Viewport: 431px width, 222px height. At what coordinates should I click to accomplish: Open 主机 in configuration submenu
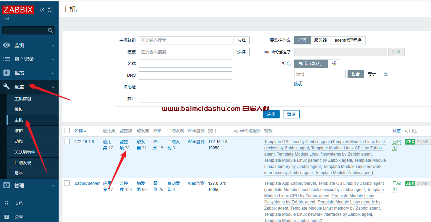19,120
